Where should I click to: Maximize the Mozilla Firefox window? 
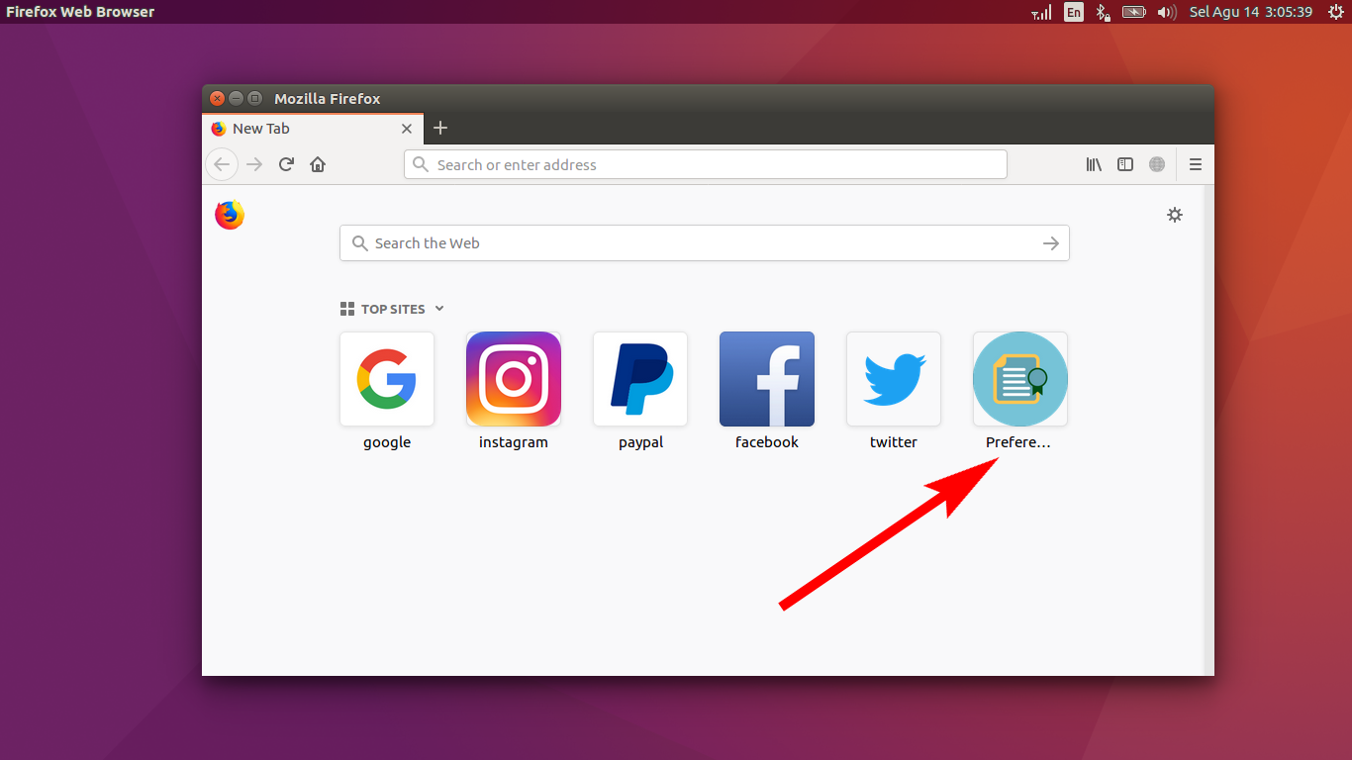point(254,98)
